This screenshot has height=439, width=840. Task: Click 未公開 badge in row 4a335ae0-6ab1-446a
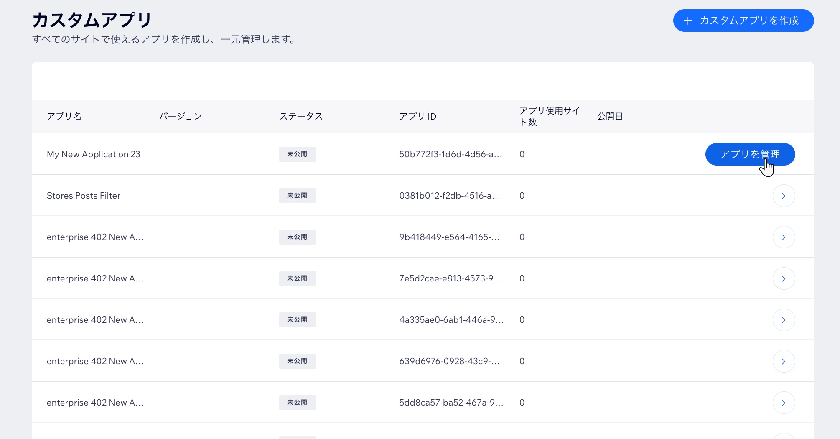pos(297,320)
